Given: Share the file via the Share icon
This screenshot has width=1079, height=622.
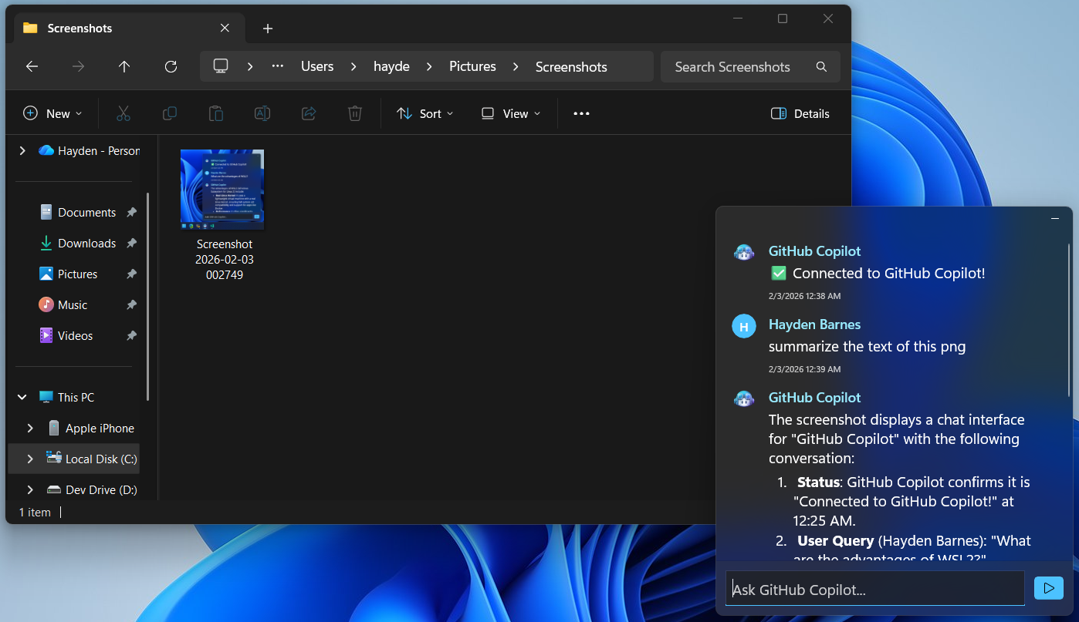Looking at the screenshot, I should [308, 113].
